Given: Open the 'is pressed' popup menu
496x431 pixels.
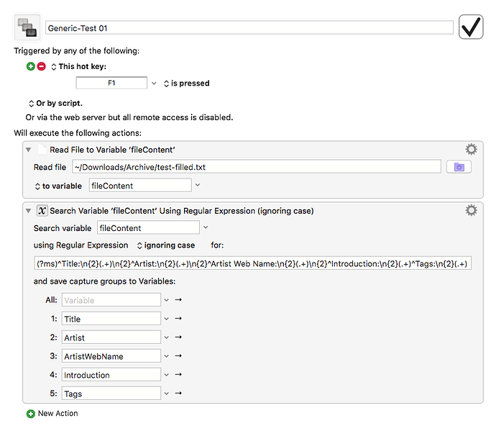Looking at the screenshot, I should coord(186,83).
